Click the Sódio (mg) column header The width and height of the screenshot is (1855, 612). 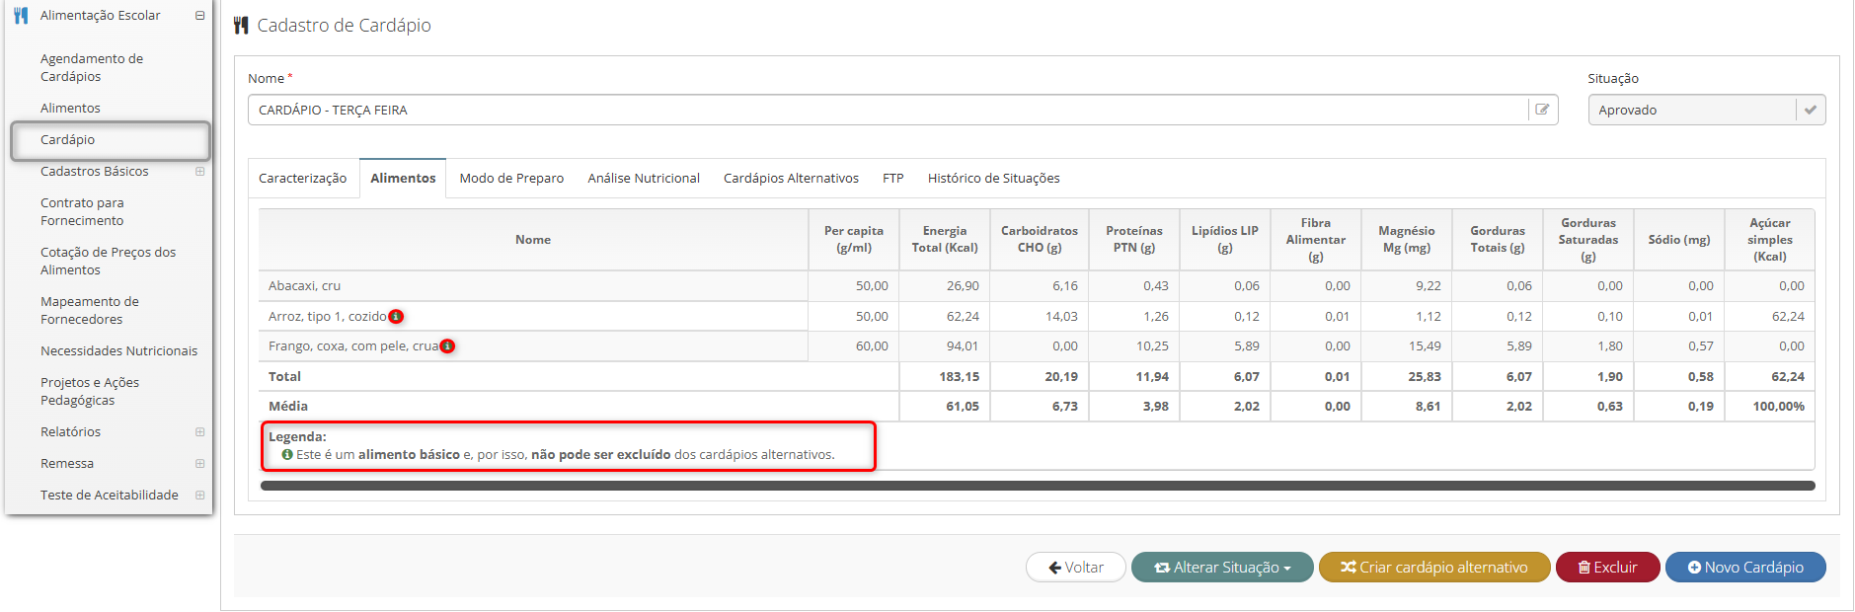[x=1679, y=240]
